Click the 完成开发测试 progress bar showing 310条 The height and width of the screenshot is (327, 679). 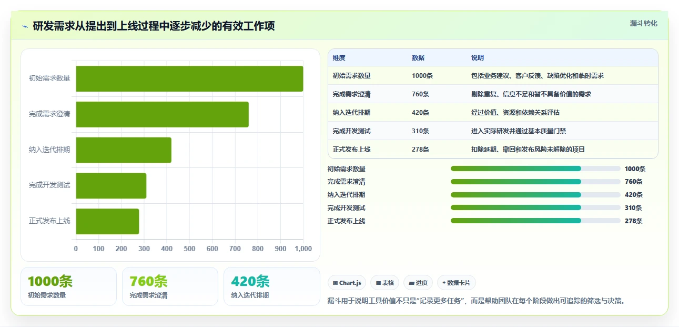tap(535, 208)
